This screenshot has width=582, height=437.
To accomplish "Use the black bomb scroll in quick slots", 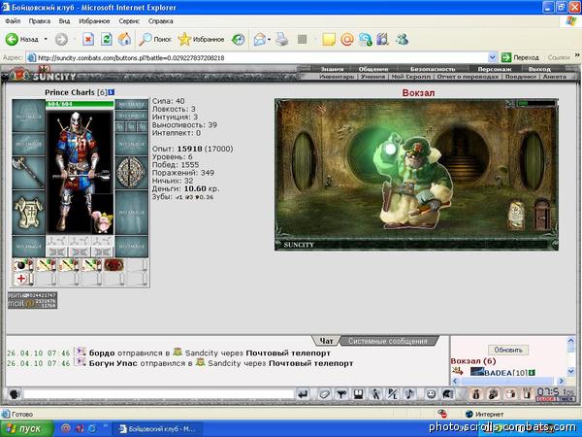I will [23, 265].
